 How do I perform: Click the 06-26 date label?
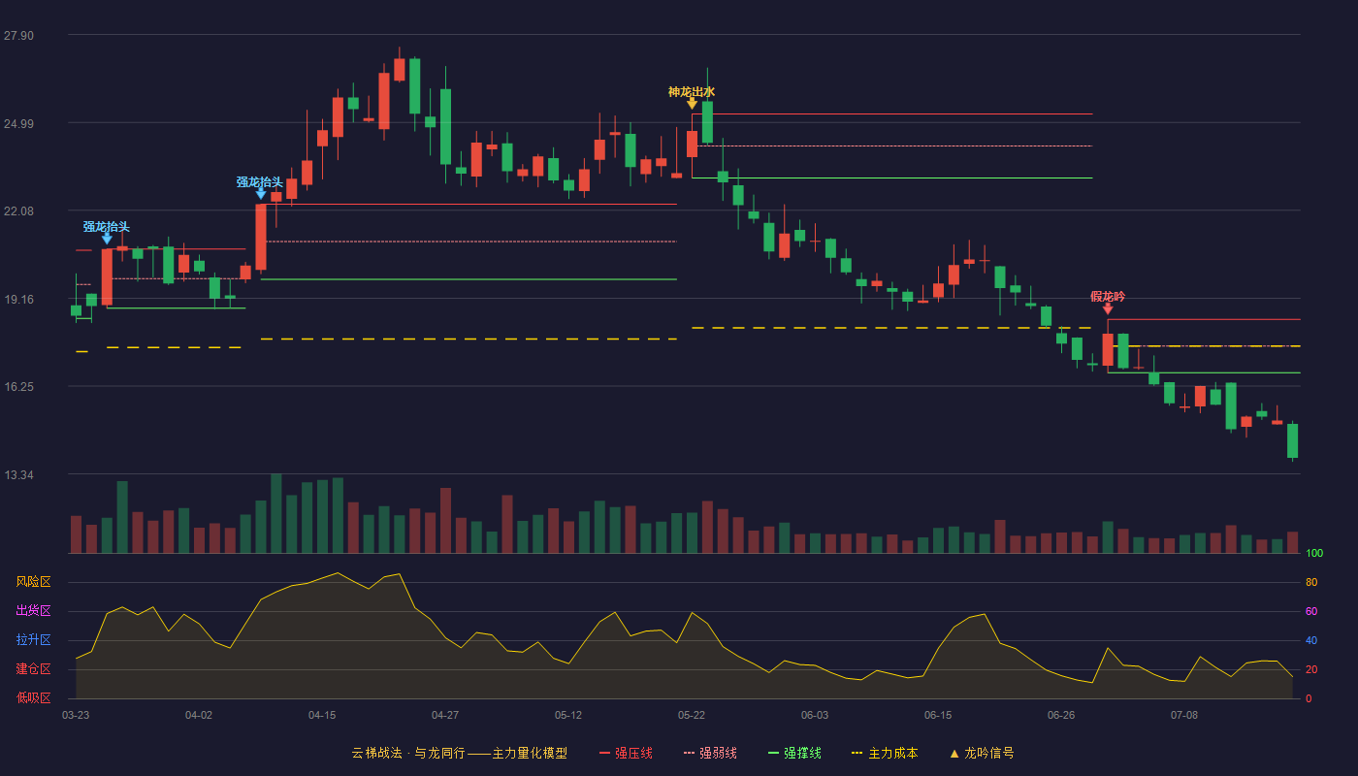point(1061,715)
